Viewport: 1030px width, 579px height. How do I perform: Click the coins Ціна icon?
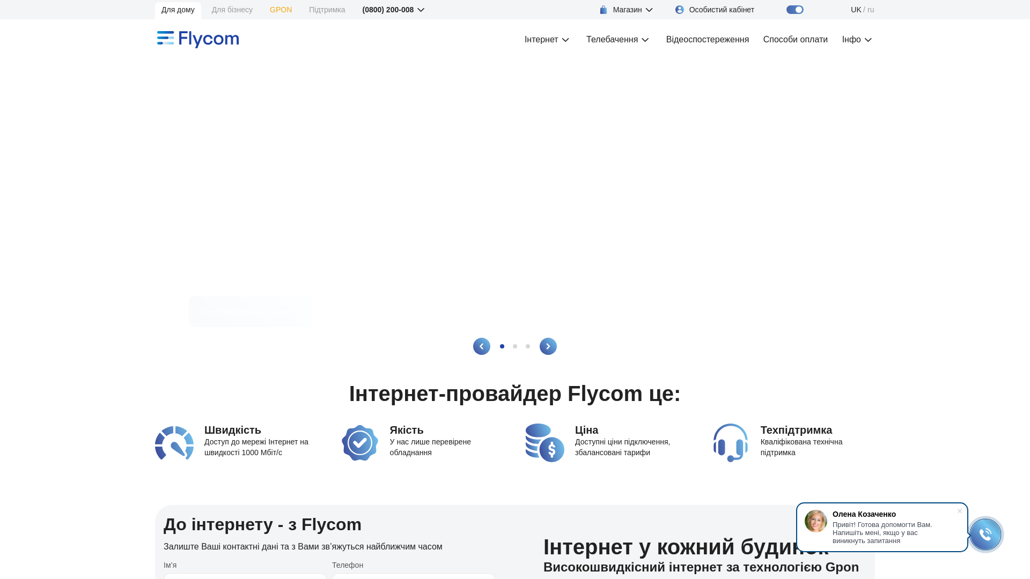(545, 443)
